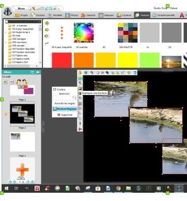Toggle checkbox in texture folder tree header

click(x=7, y=22)
